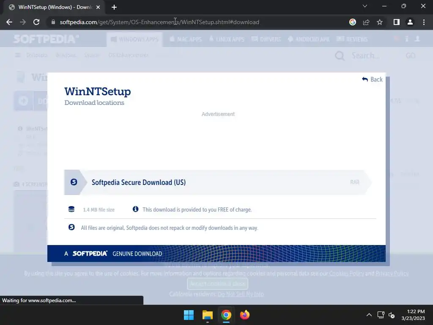Show hidden system tray icons

(369, 315)
